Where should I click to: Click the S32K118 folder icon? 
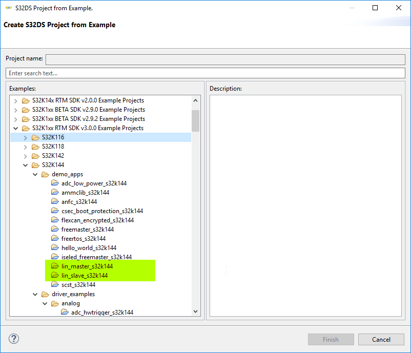(x=35, y=147)
